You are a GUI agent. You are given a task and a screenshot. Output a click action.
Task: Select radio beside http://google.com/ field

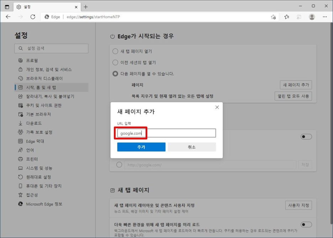(119, 164)
